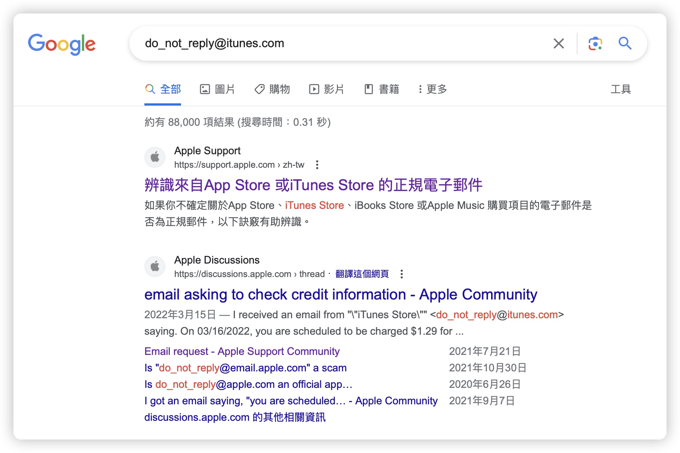Open Google Lens image search icon

tap(595, 43)
